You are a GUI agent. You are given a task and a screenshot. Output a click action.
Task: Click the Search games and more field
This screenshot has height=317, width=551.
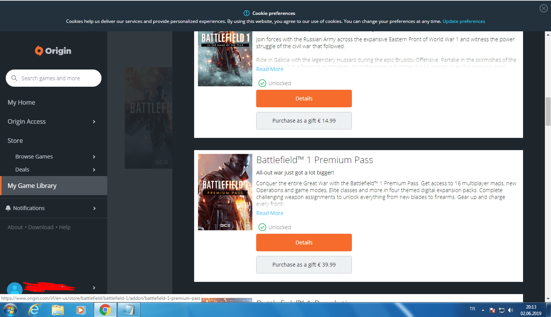(54, 78)
